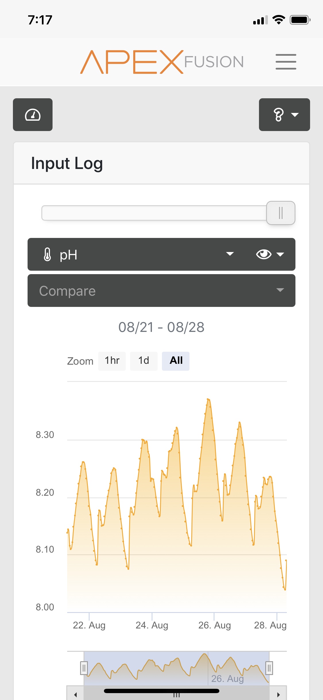Screen dimensions: 323x700
Task: Open the Compare dropdown
Action: (161, 291)
